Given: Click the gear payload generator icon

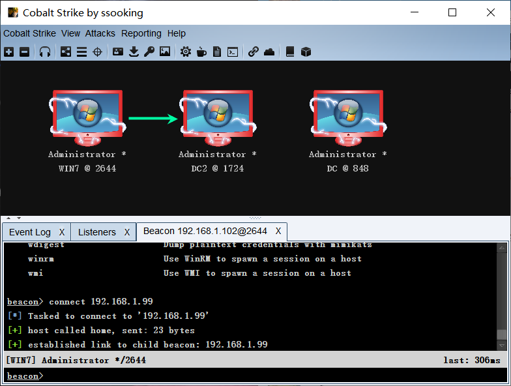Looking at the screenshot, I should [x=186, y=52].
